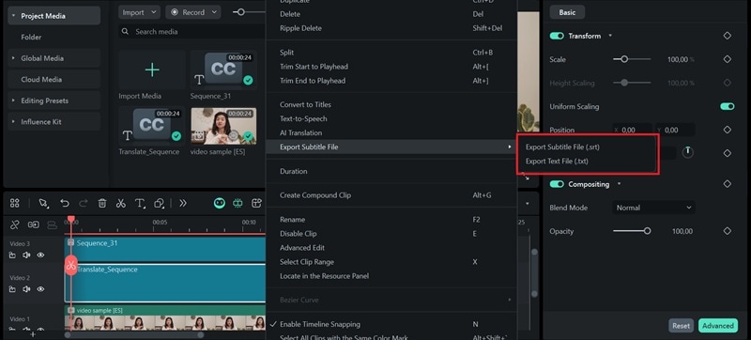
Task: Select the video sample [ES] media thumbnail
Action: (x=223, y=126)
